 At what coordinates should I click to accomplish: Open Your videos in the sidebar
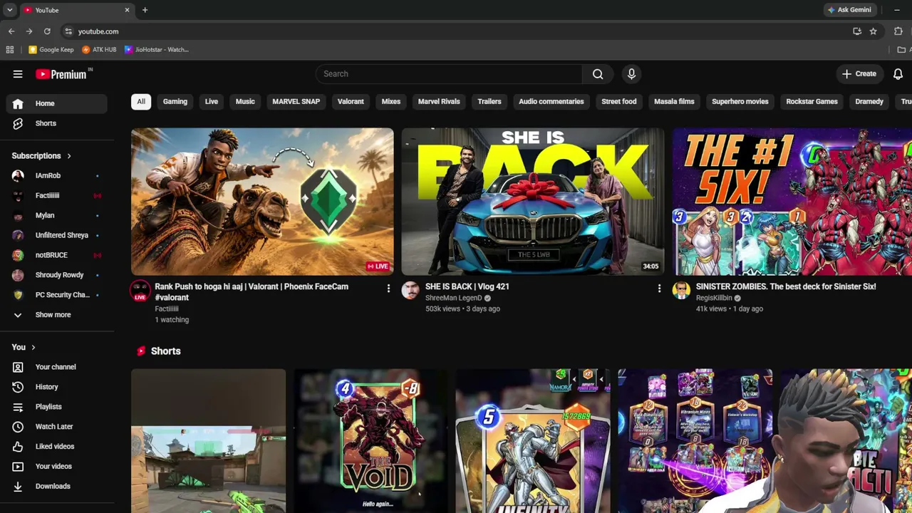click(x=57, y=467)
